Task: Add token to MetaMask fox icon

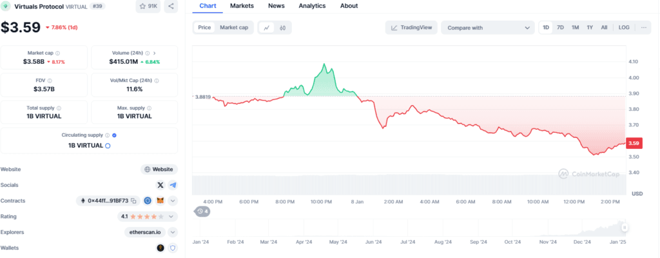Action: 160,201
